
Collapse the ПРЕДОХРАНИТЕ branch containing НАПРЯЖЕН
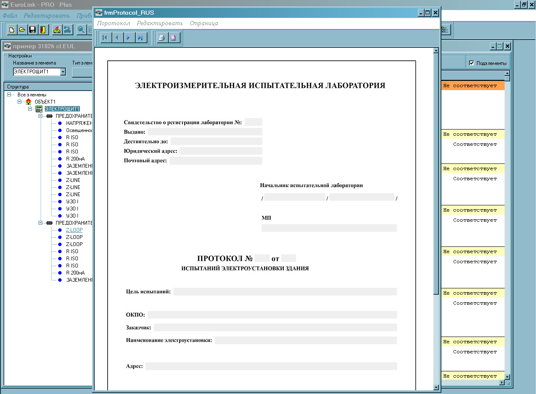[x=41, y=116]
